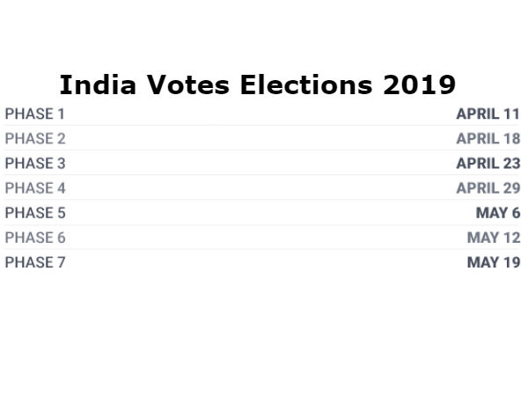The height and width of the screenshot is (396, 528).
Task: Choose the 'PHASE 4' label
Action: [35, 187]
